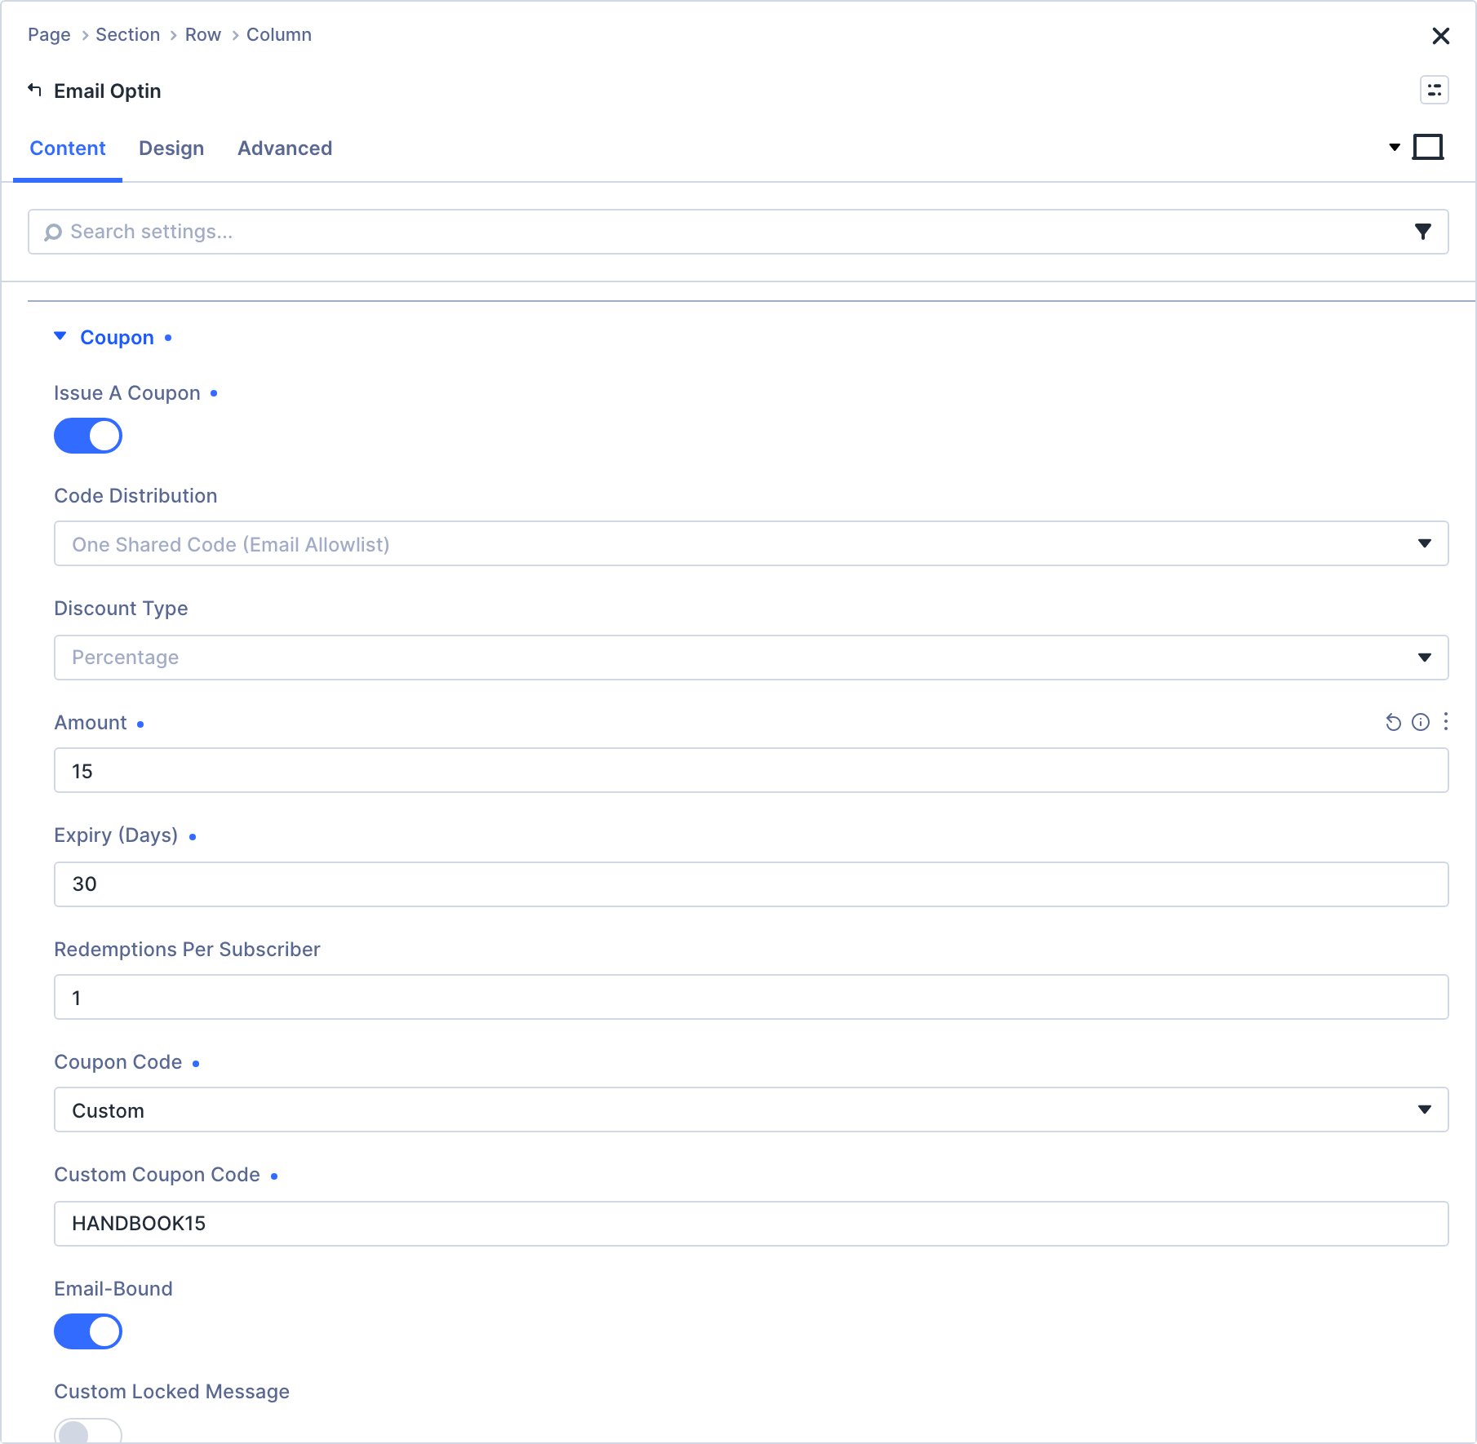Click the Issue A Coupon label

click(127, 393)
